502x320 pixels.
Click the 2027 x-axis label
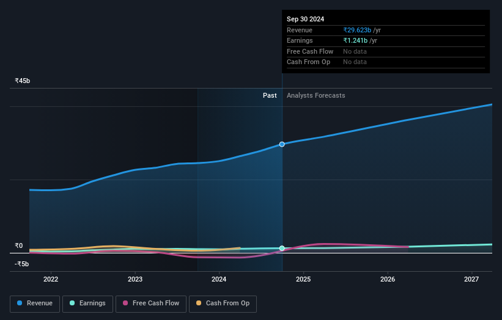471,280
